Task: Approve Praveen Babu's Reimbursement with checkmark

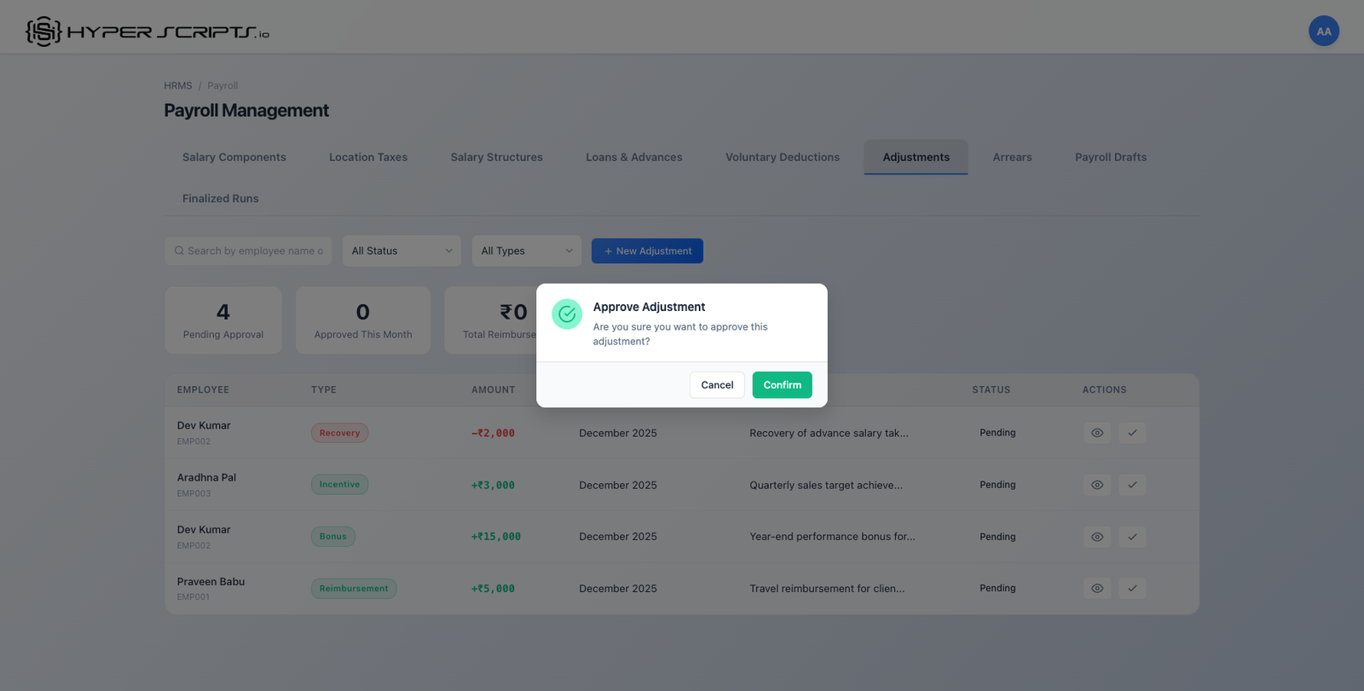Action: (x=1132, y=589)
